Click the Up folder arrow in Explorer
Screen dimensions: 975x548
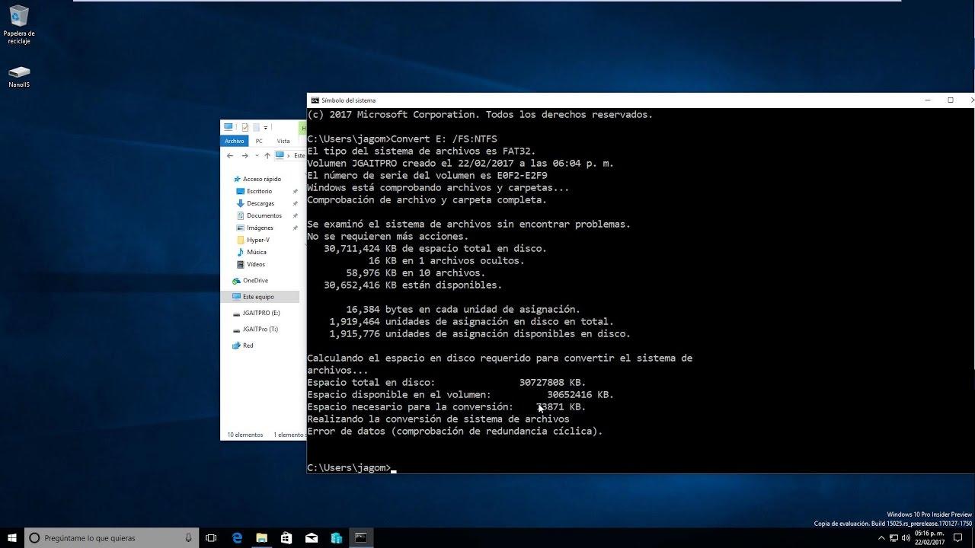267,156
